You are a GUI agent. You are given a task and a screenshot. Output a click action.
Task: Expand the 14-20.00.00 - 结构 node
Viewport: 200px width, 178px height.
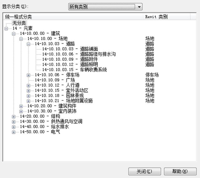pyautogui.click(x=13, y=117)
